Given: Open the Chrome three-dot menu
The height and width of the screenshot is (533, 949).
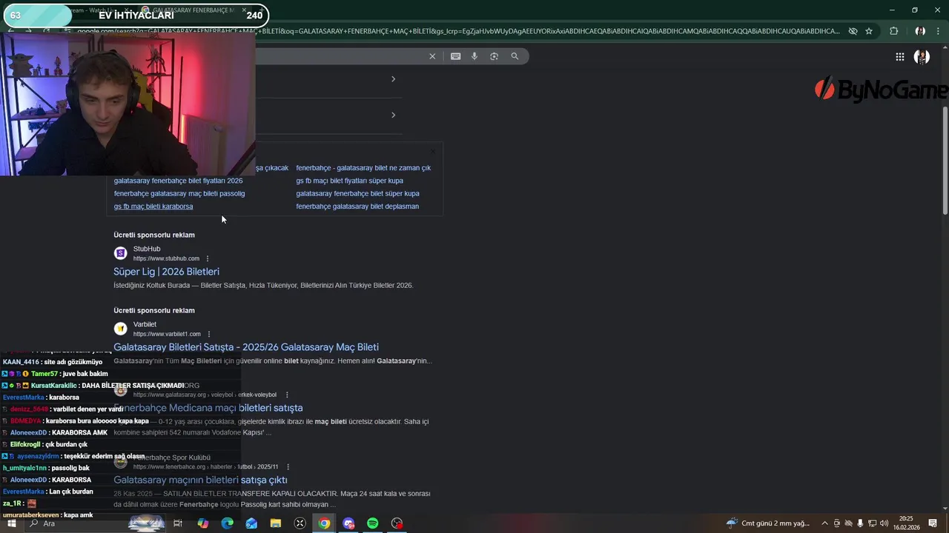Looking at the screenshot, I should [939, 31].
